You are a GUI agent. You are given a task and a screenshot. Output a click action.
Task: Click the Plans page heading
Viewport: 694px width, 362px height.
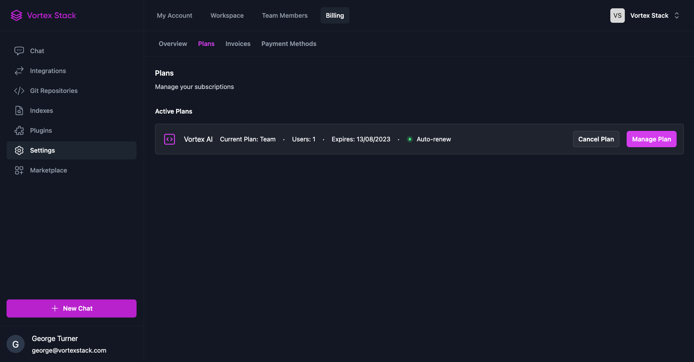[164, 73]
